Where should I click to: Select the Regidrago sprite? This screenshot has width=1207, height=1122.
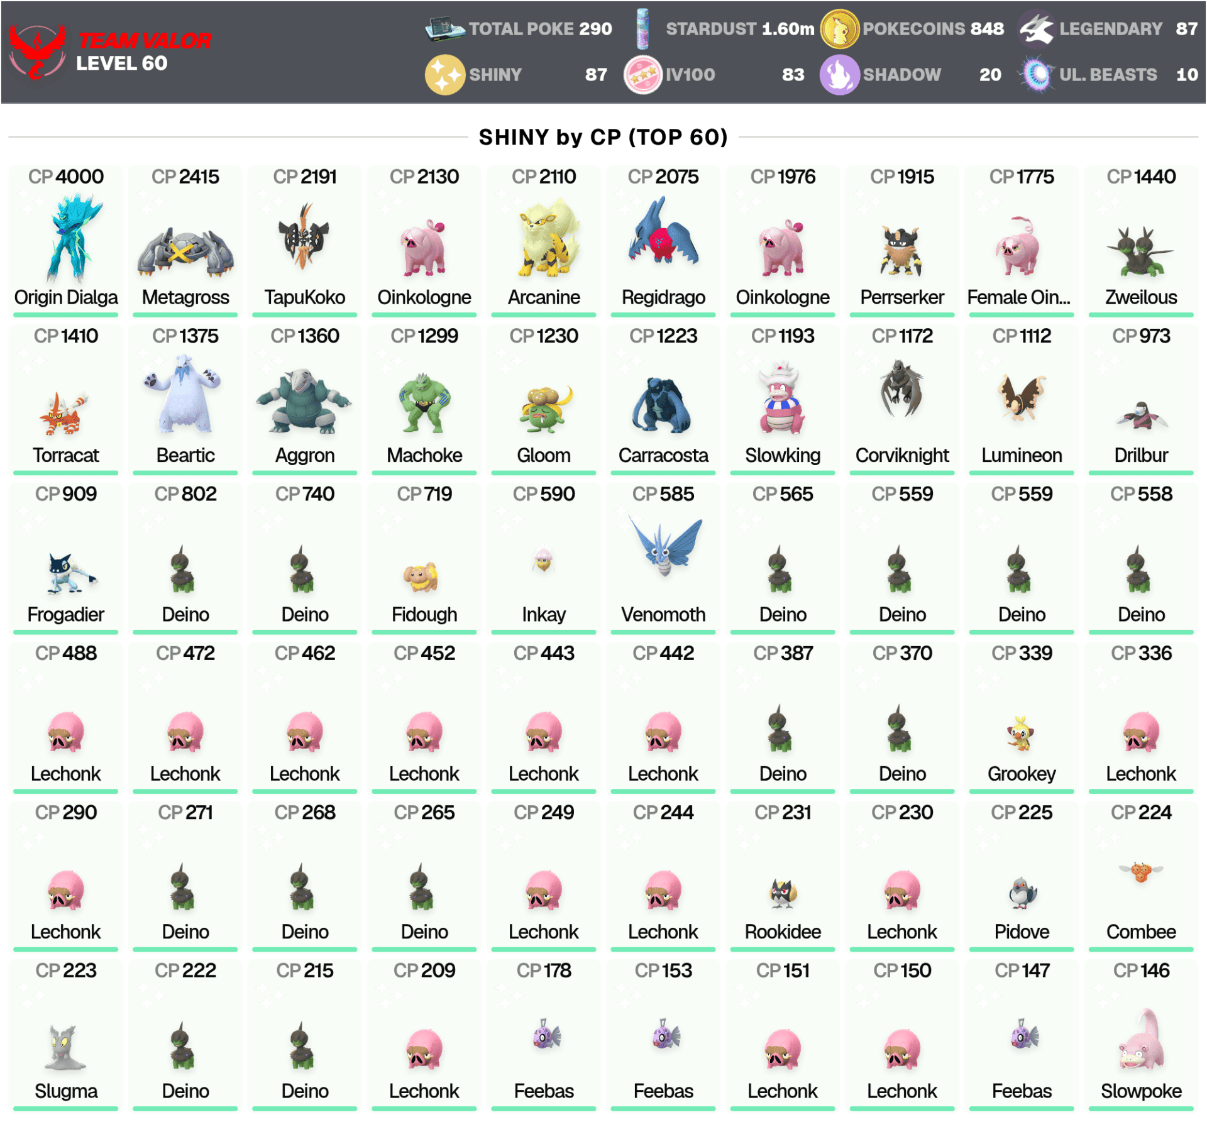click(x=663, y=231)
